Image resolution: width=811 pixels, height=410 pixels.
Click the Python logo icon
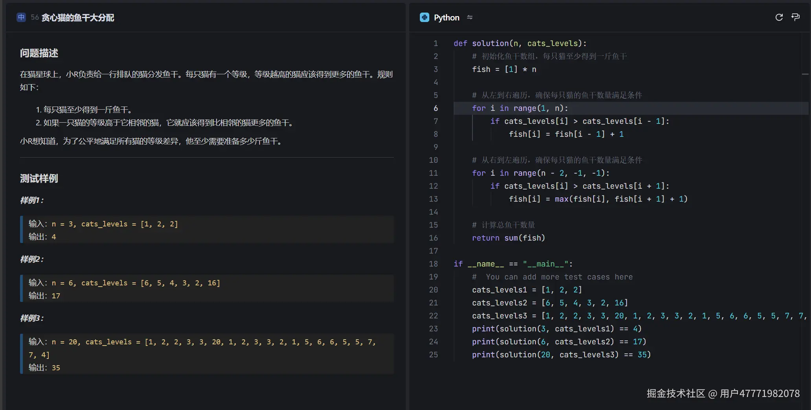(424, 17)
